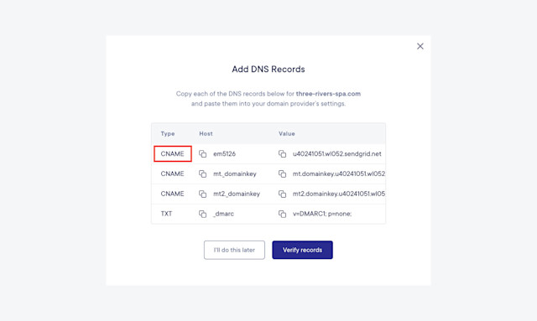The image size is (537, 321).
Task: Click the TXT record type cell
Action: click(166, 214)
